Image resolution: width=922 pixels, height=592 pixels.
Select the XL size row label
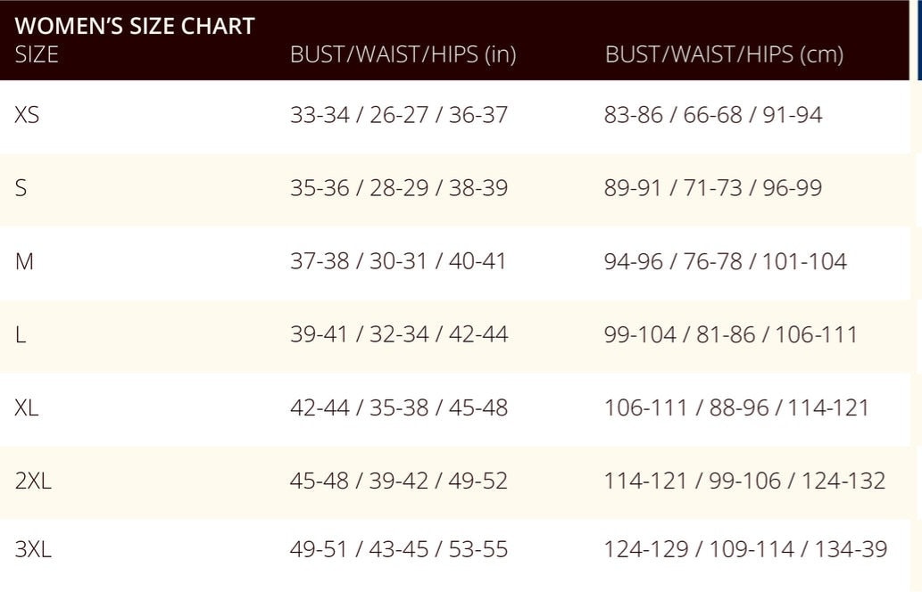click(x=27, y=407)
